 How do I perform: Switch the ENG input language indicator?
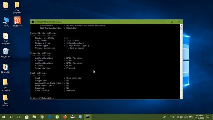191,117
